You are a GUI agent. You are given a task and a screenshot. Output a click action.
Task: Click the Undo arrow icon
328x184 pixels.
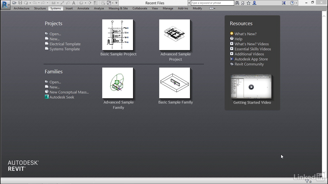coord(35,3)
